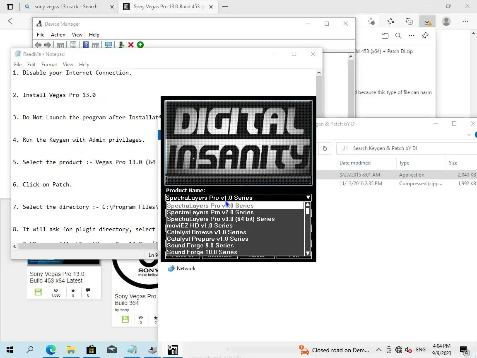Click the green up arrow update driver icon
This screenshot has width=477, height=358.
(x=140, y=45)
